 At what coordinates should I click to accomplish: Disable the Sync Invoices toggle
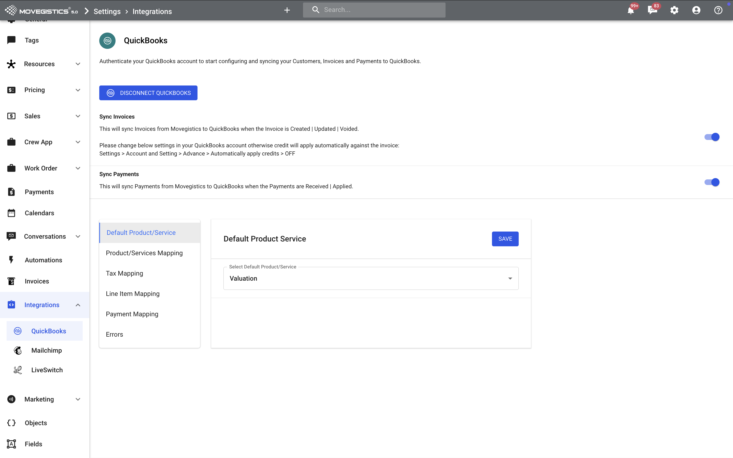[x=712, y=137]
